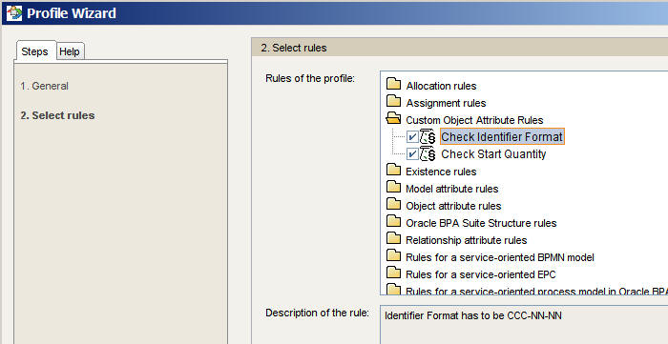
Task: Select the Check Identifier Format rule
Action: click(502, 137)
